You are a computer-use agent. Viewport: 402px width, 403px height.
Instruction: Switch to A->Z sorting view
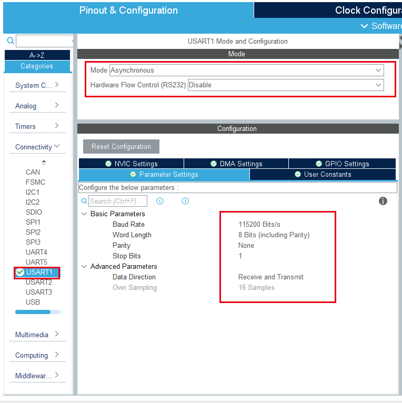[x=37, y=55]
